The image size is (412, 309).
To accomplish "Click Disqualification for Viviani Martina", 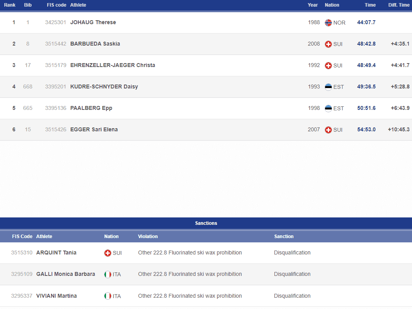I will tap(292, 296).
